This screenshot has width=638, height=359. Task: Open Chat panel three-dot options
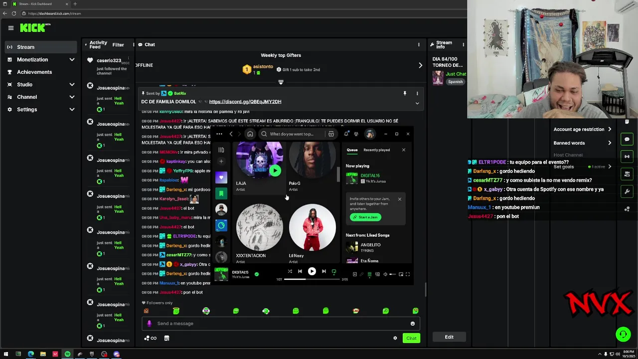coord(419,44)
